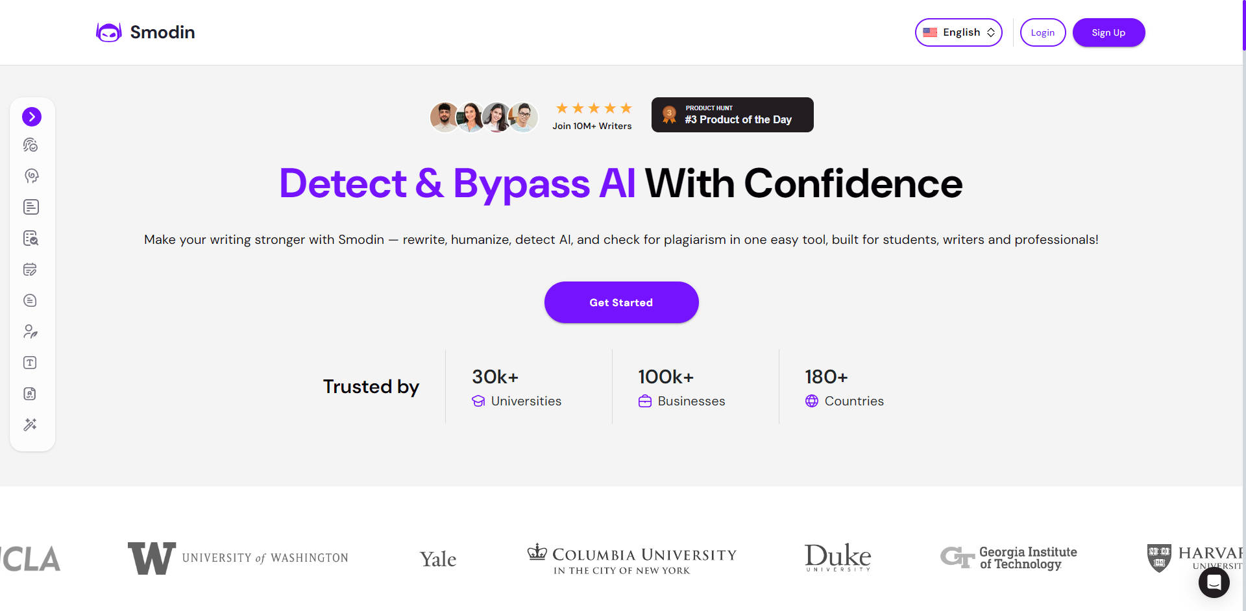1246x611 pixels.
Task: Open the fingerprint AI detector tool icon
Action: tap(31, 145)
